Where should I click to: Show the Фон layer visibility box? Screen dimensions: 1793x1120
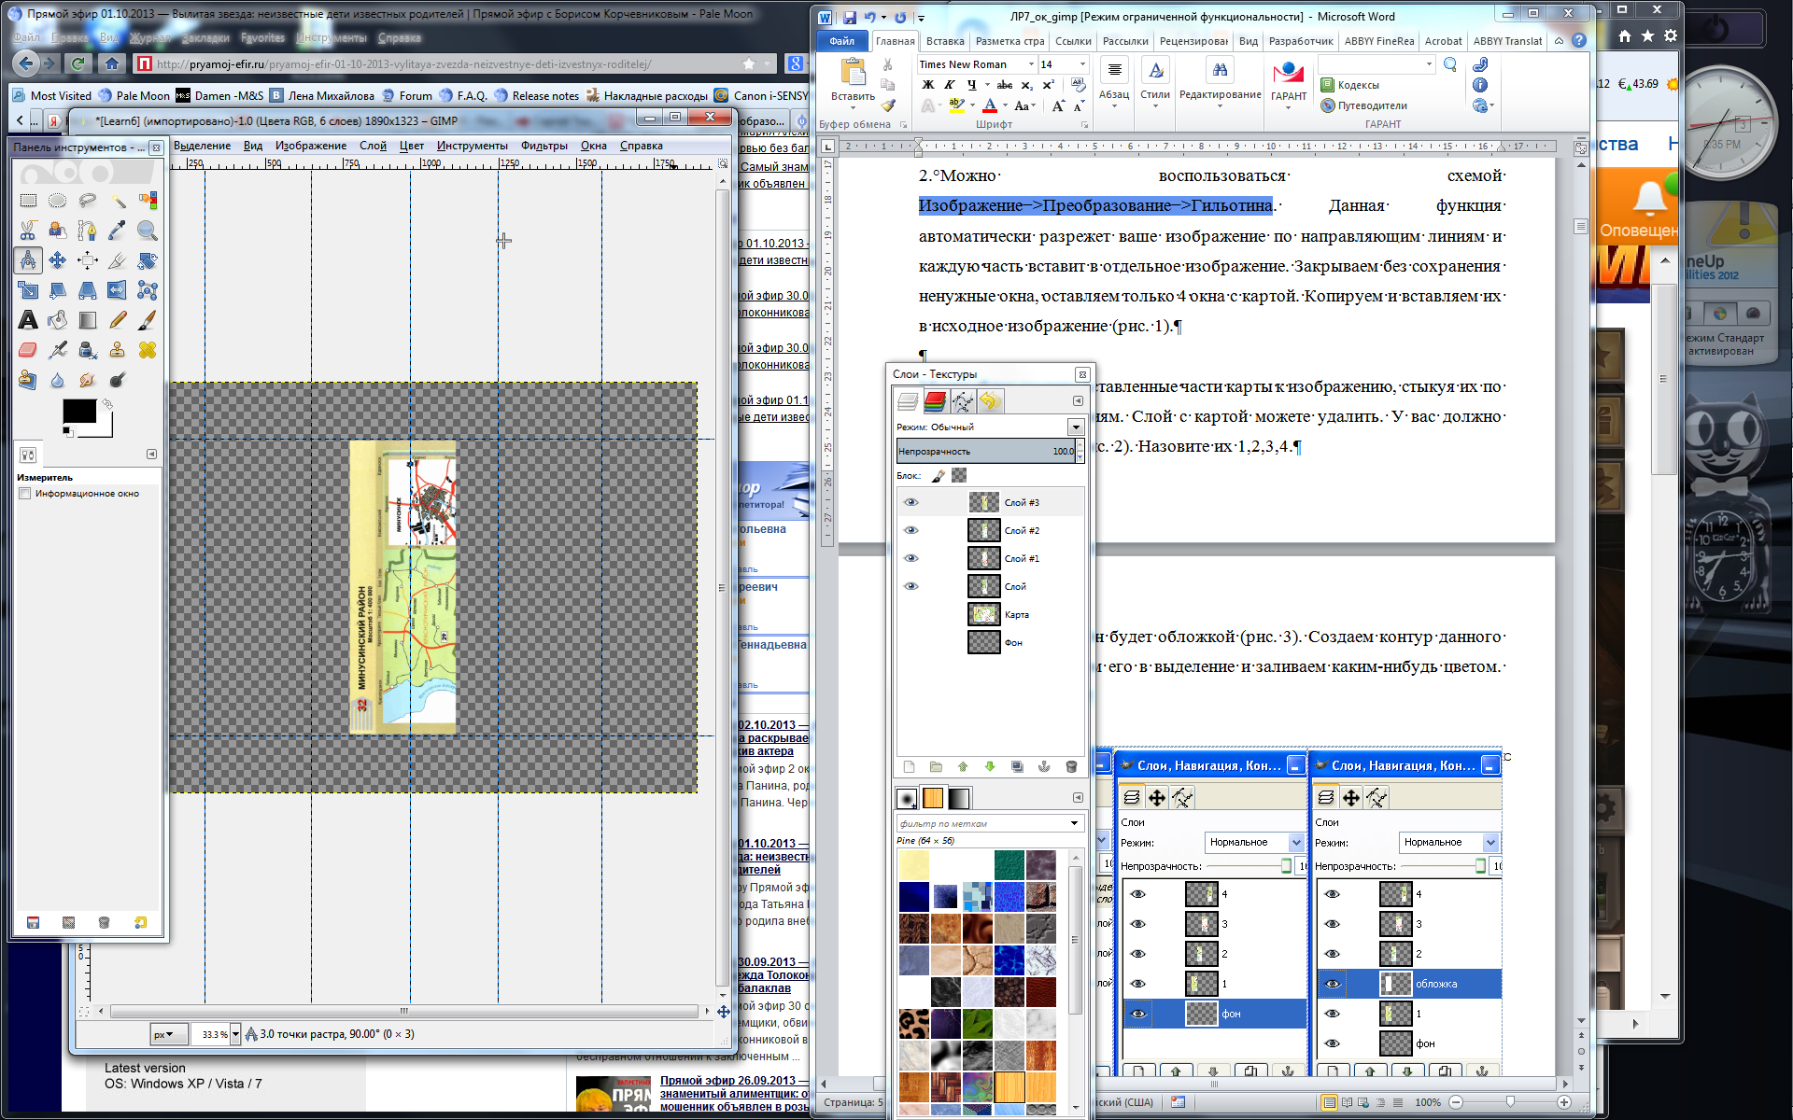(911, 642)
